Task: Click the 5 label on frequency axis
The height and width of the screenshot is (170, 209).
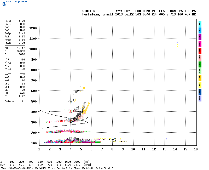Action: tap(81, 149)
